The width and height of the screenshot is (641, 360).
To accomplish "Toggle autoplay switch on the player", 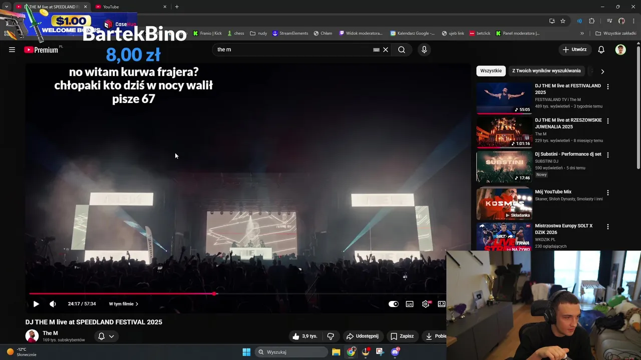I will click(x=394, y=304).
